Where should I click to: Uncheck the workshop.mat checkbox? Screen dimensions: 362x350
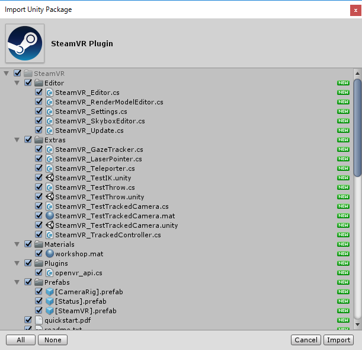tap(39, 253)
